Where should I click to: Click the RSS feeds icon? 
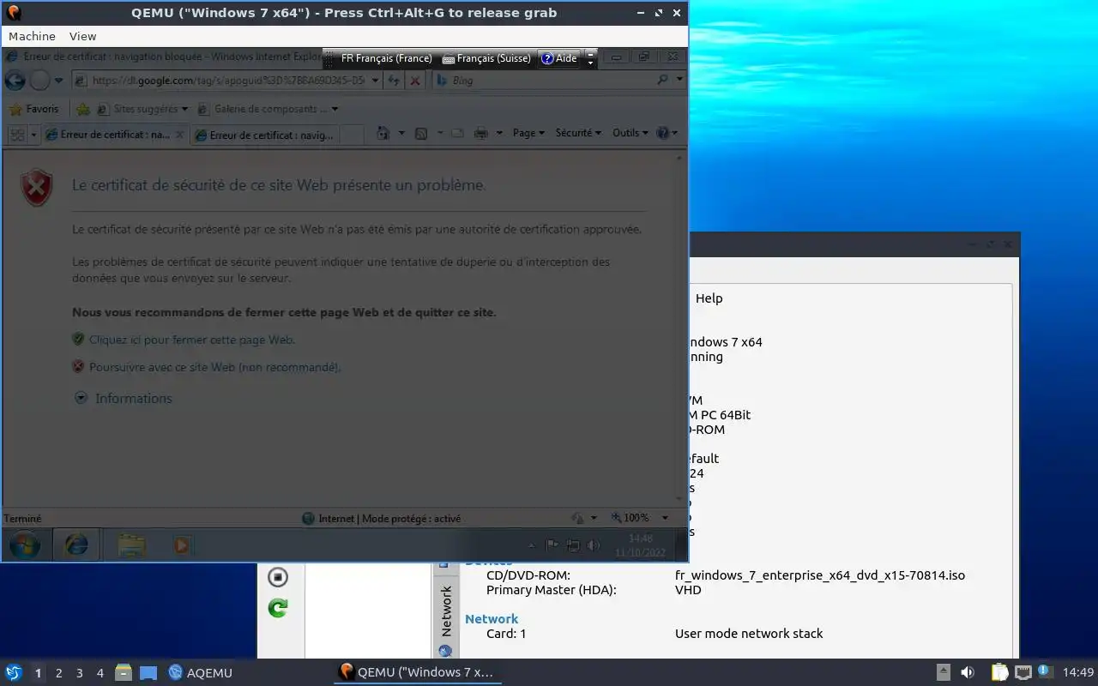coord(421,133)
